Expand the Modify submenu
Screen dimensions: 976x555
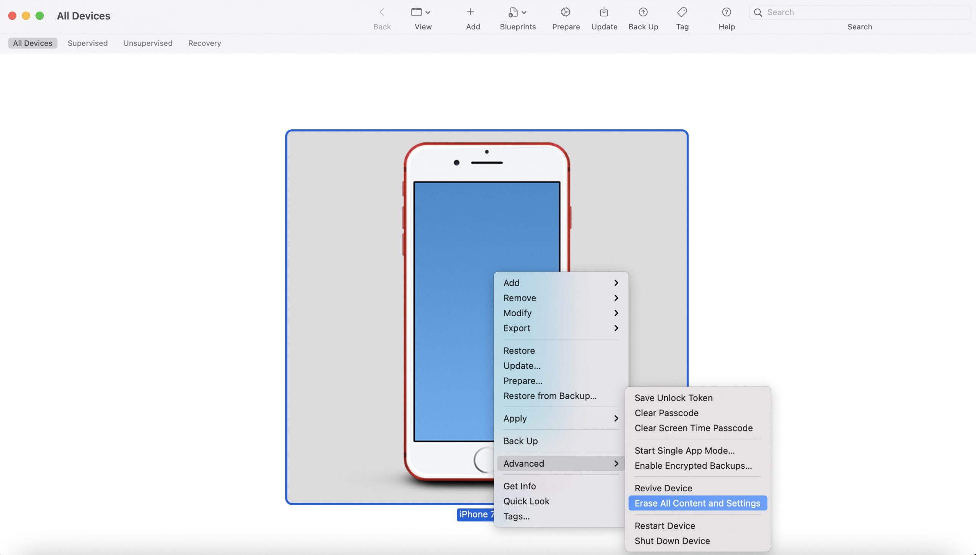pyautogui.click(x=561, y=313)
